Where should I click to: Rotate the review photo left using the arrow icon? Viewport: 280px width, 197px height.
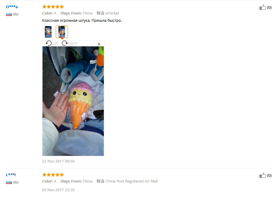(x=48, y=43)
